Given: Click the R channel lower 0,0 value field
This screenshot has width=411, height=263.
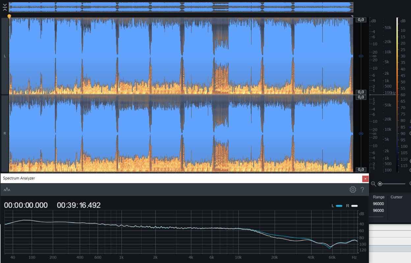Looking at the screenshot, I should point(361,170).
